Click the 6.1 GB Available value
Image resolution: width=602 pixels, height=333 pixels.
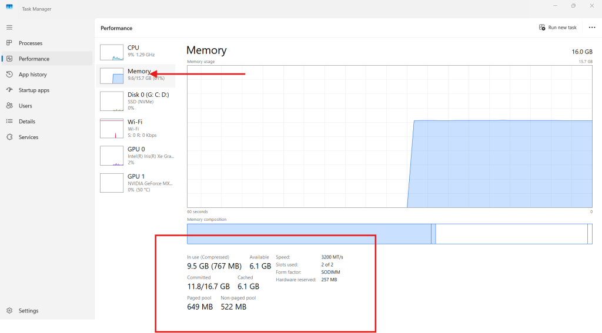pyautogui.click(x=260, y=266)
